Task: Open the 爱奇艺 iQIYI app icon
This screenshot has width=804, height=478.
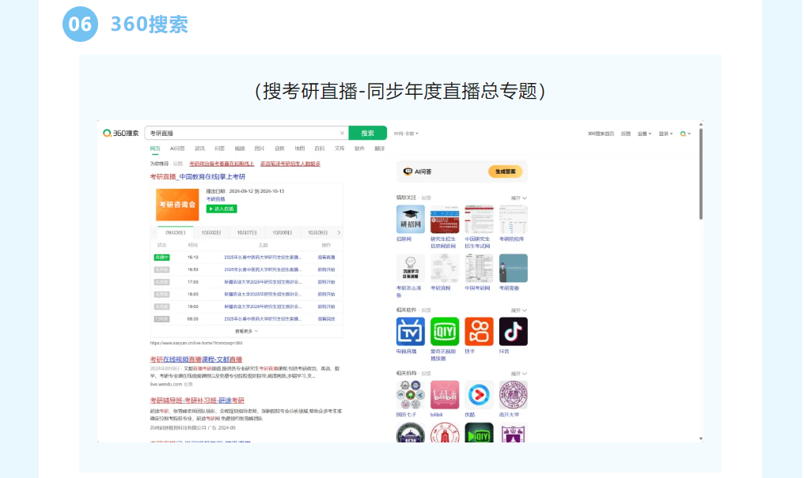Action: pyautogui.click(x=445, y=332)
